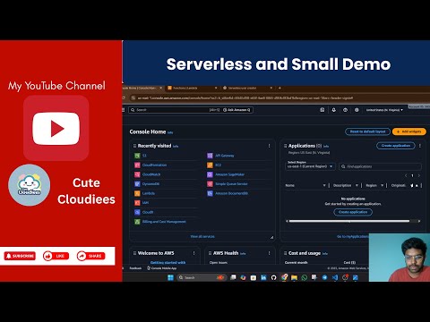Click the browser address bar URL
The height and width of the screenshot is (322, 430).
click(x=245, y=97)
